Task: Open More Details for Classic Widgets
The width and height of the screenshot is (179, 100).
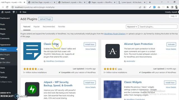Action: point(171,87)
